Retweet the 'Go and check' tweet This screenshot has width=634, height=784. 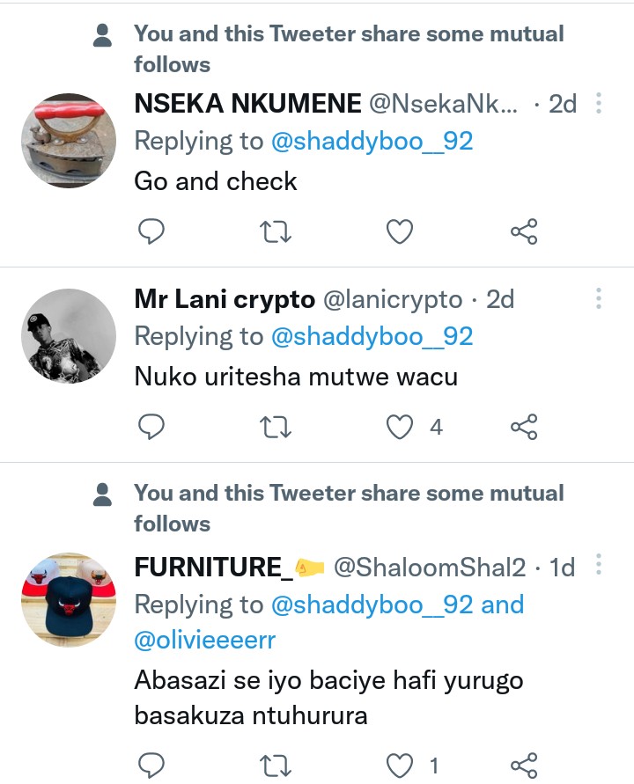click(276, 231)
